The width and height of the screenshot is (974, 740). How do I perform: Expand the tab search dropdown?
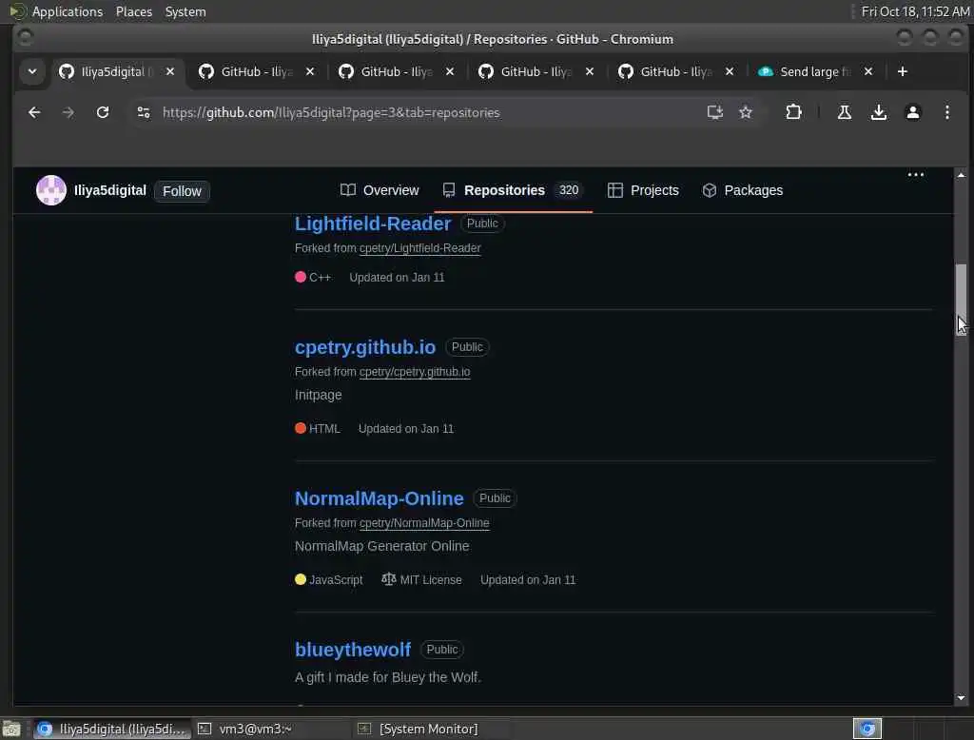pyautogui.click(x=32, y=72)
